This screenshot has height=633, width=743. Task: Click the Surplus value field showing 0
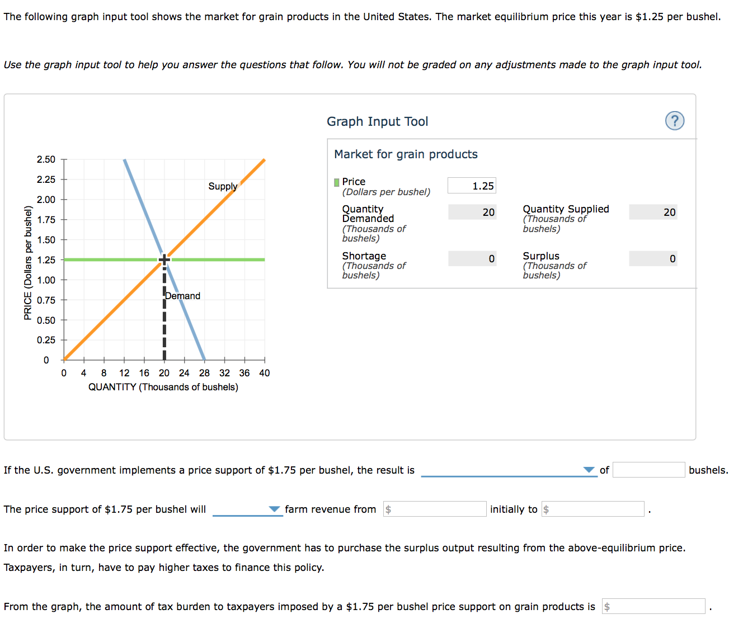point(652,258)
